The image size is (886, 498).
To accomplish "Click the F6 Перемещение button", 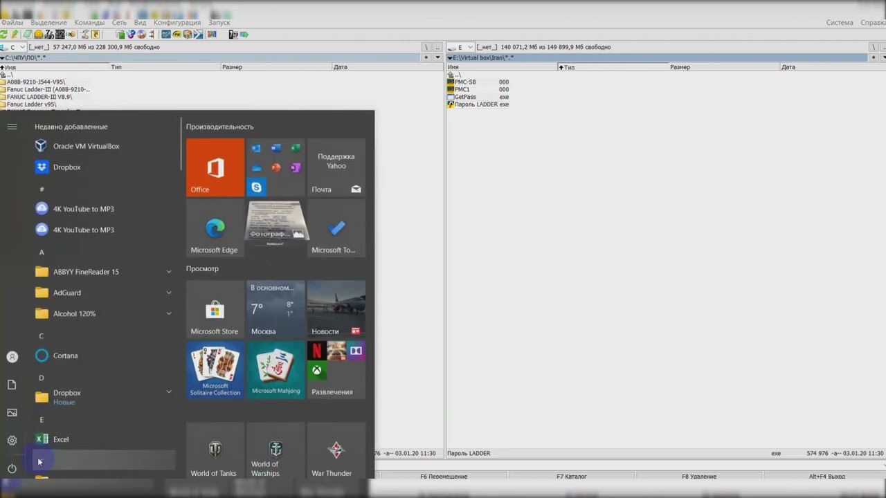I will click(444, 477).
